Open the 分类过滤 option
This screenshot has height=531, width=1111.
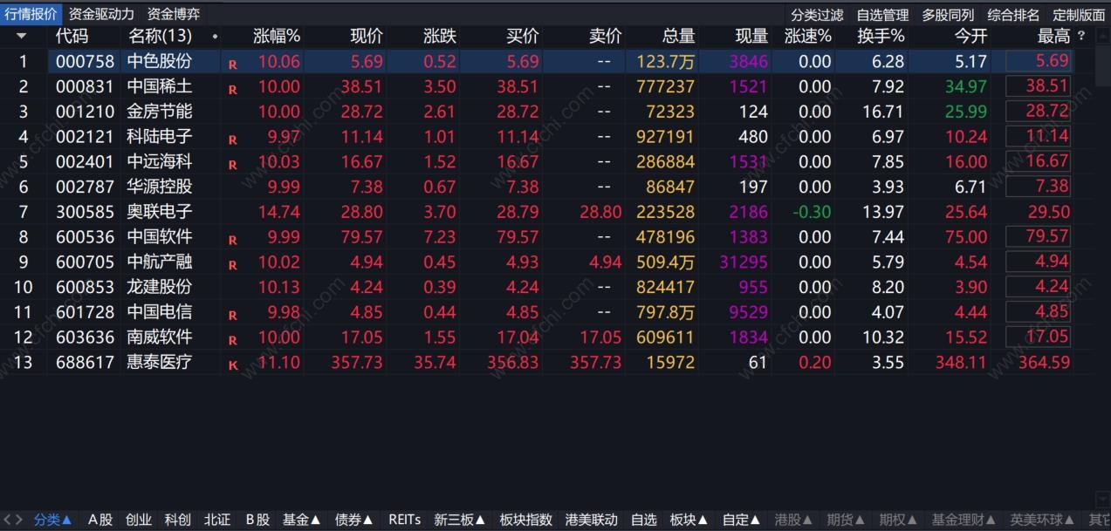point(817,15)
